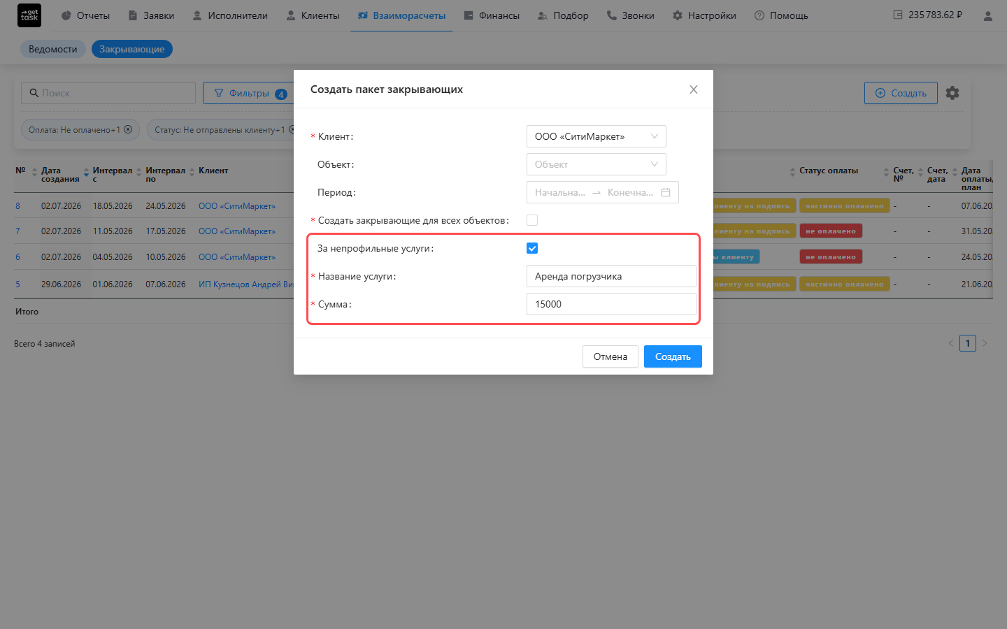Click the blue Создать button in dialog

[673, 356]
